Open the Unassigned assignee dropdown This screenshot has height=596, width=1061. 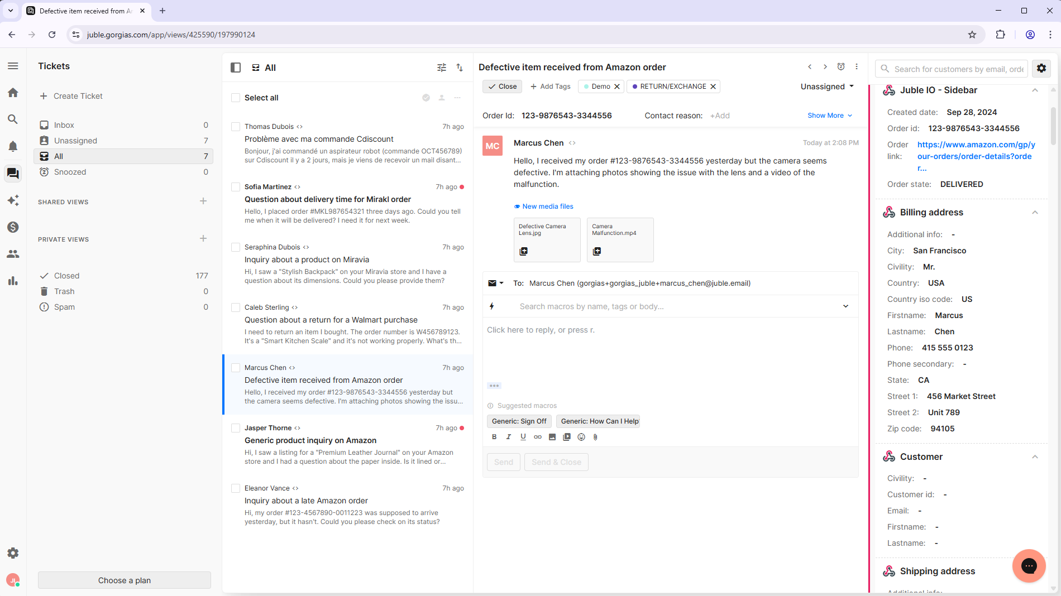[828, 86]
